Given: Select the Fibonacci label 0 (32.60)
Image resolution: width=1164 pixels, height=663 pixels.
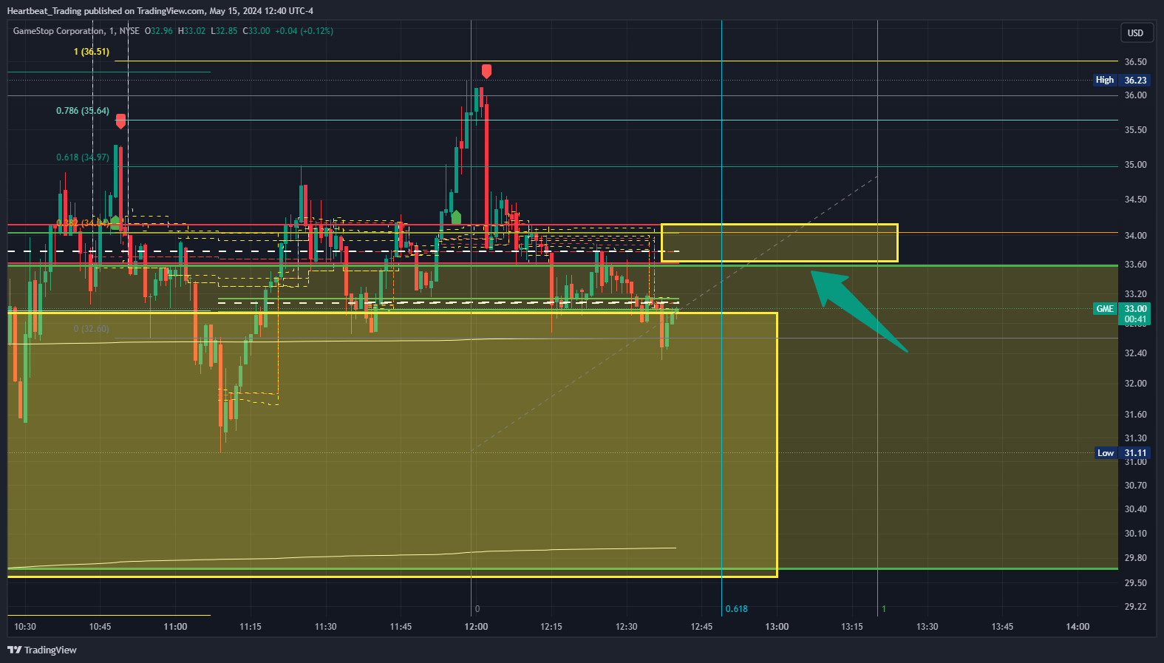Looking at the screenshot, I should (x=92, y=329).
